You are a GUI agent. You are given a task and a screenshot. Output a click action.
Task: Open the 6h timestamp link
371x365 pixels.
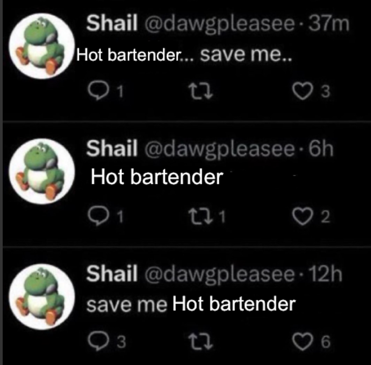click(321, 149)
